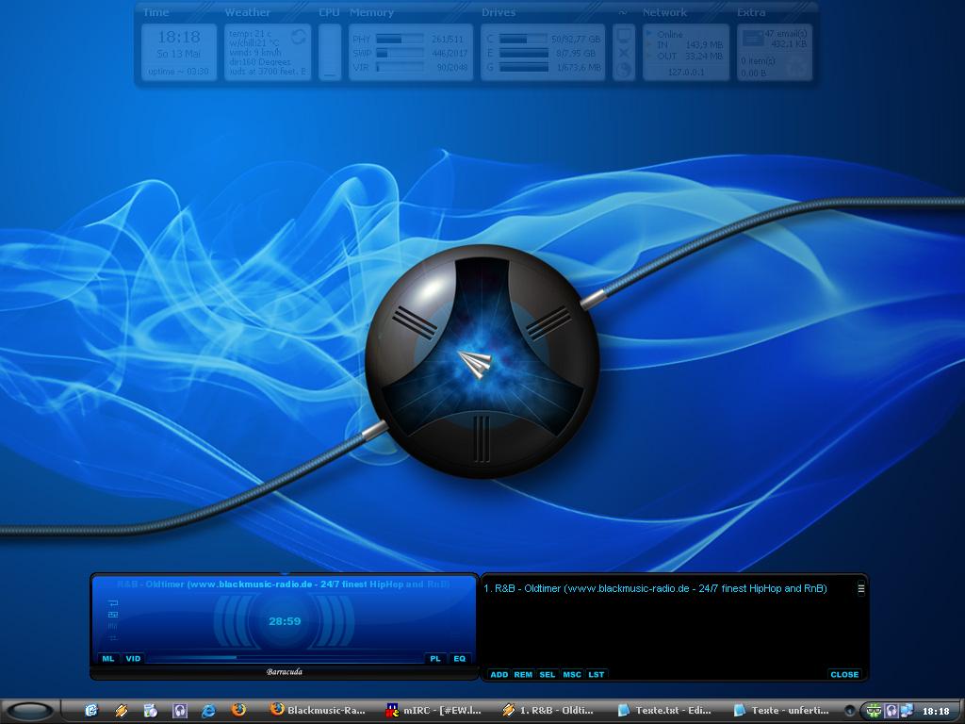
Task: Open the third quick launch document icon
Action: tap(150, 711)
